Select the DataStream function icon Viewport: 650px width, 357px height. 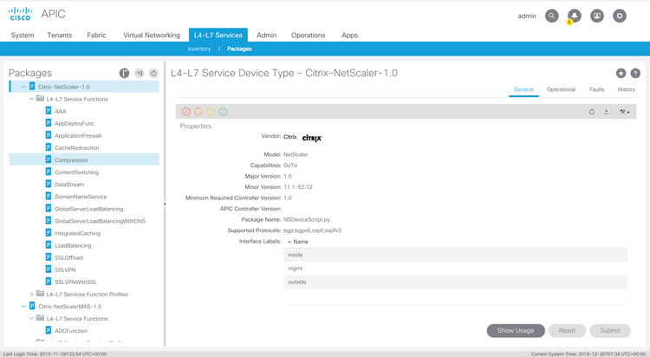click(49, 184)
